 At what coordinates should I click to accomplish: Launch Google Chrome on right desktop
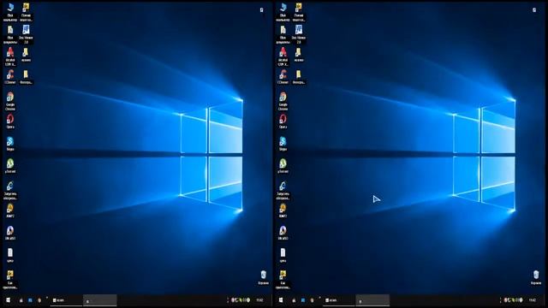pyautogui.click(x=283, y=101)
